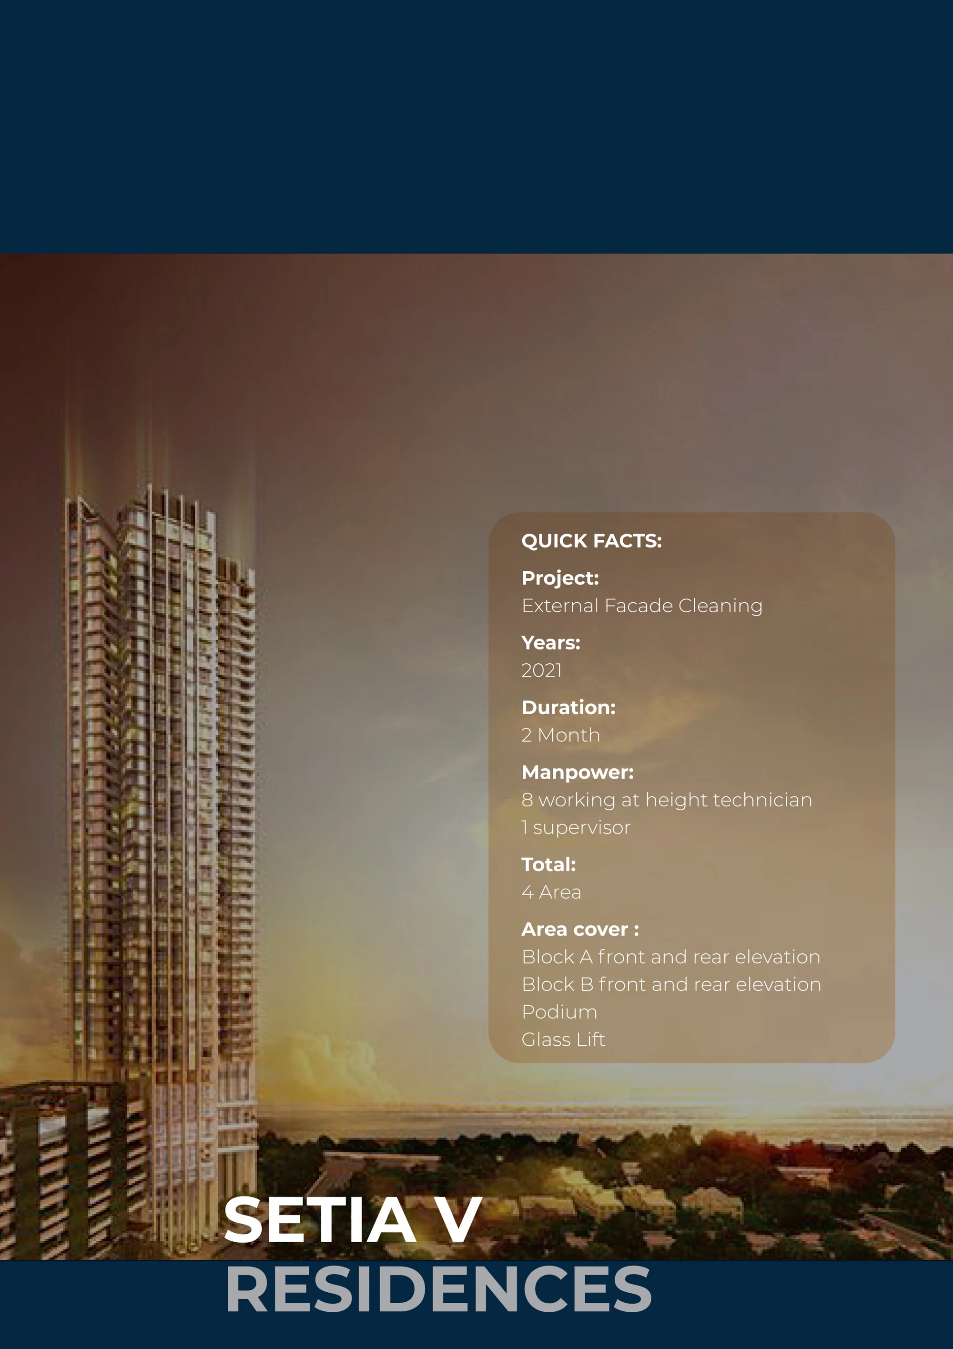Select the Duration: label
Screen dimensions: 953x1349
click(x=568, y=708)
